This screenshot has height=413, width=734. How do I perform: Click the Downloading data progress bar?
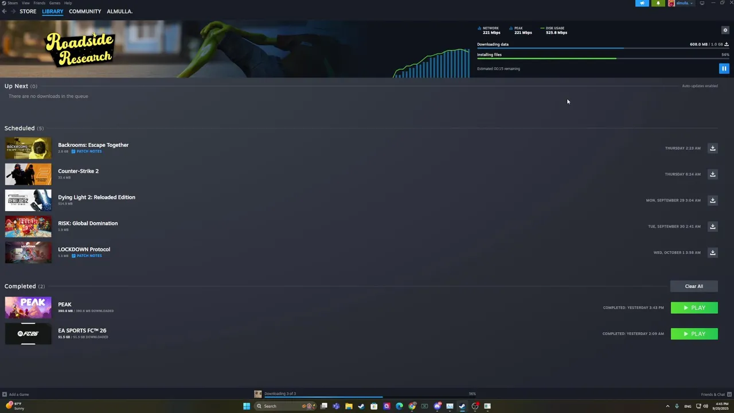coord(603,48)
